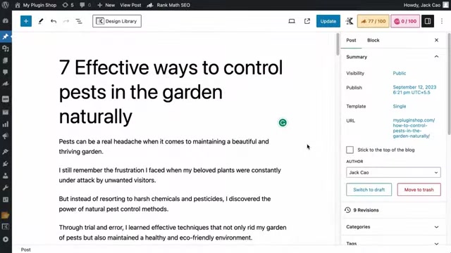Change visibility from Public

400,73
